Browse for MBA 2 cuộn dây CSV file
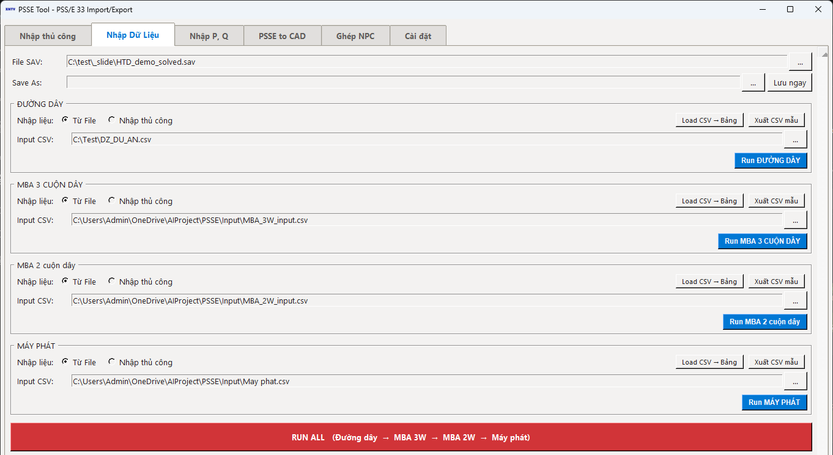Image resolution: width=833 pixels, height=455 pixels. click(x=795, y=301)
